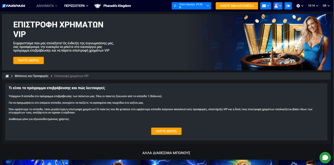Viewport: 334px width, 165px height.
Task: Expand the ΑΘΛΗΜΑΤΑ menu
Action: pyautogui.click(x=47, y=6)
